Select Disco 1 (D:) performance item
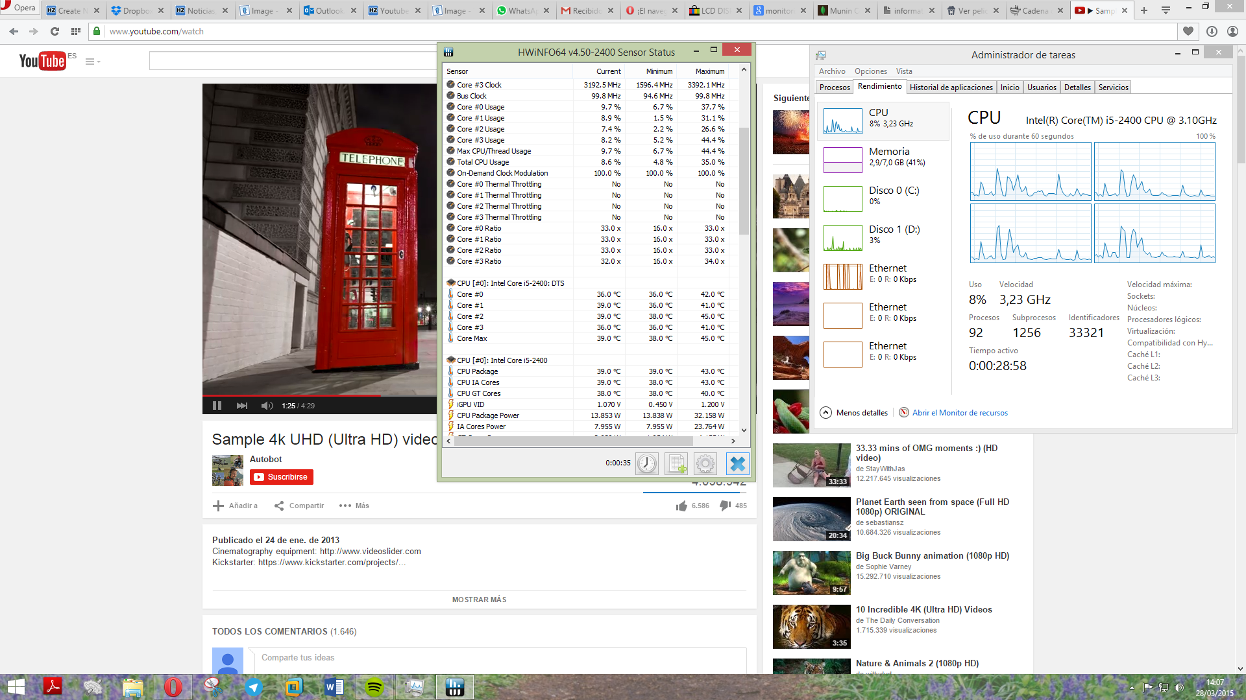 coord(883,237)
